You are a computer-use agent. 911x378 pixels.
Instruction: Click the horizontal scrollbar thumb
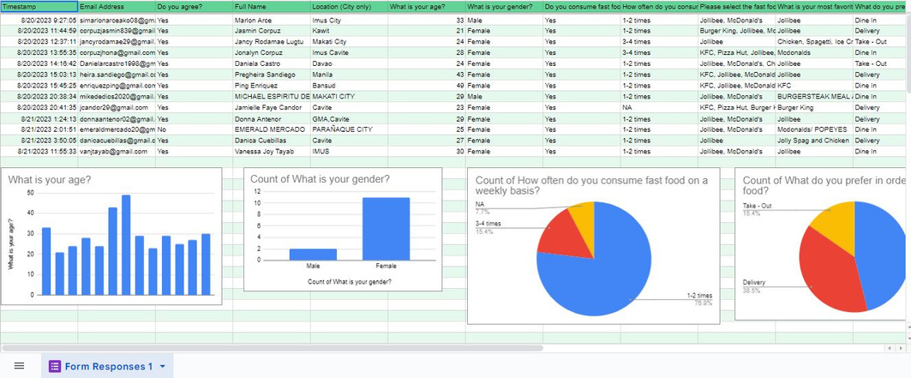[273, 348]
